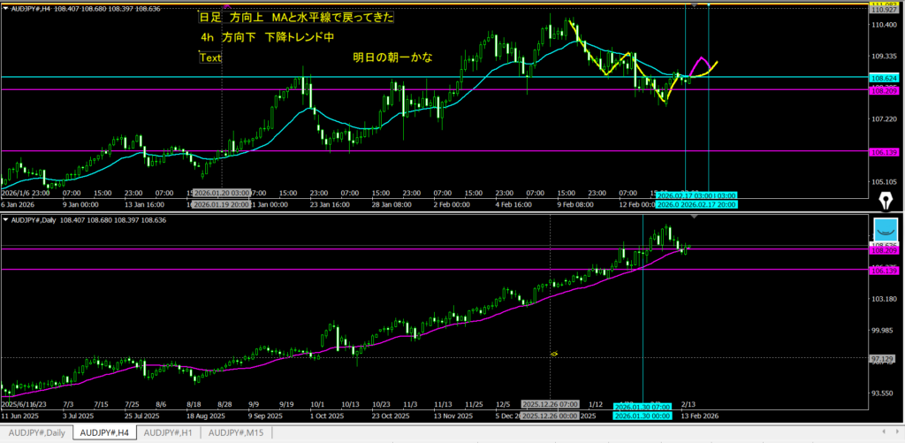Viewport: 905px width, 443px height.
Task: Click the cyan 108.624 price label
Action: (x=885, y=78)
